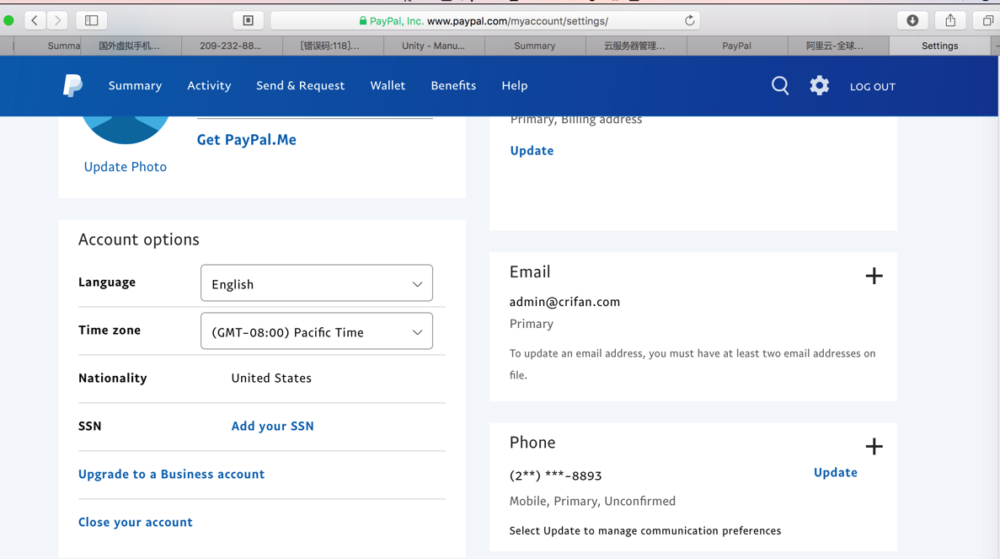Click Upgrade to a Business account

(x=171, y=474)
